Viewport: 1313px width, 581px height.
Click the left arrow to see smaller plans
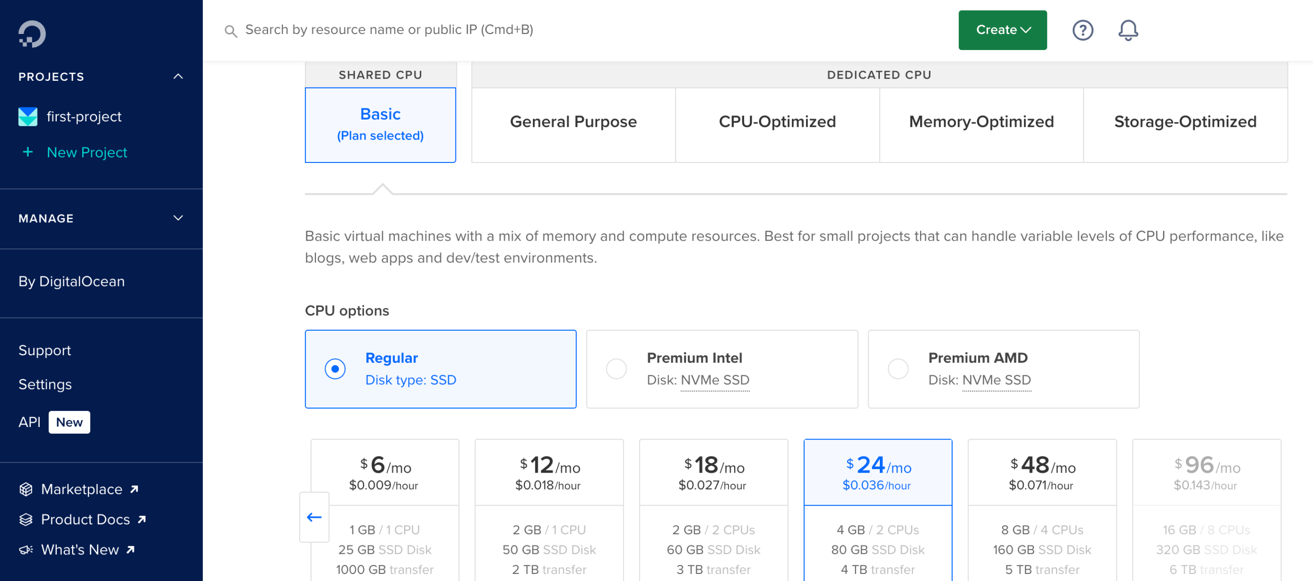click(314, 517)
